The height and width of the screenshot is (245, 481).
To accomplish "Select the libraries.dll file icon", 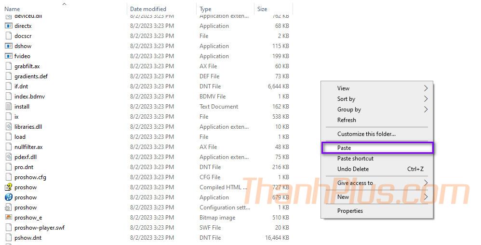I will (8, 127).
